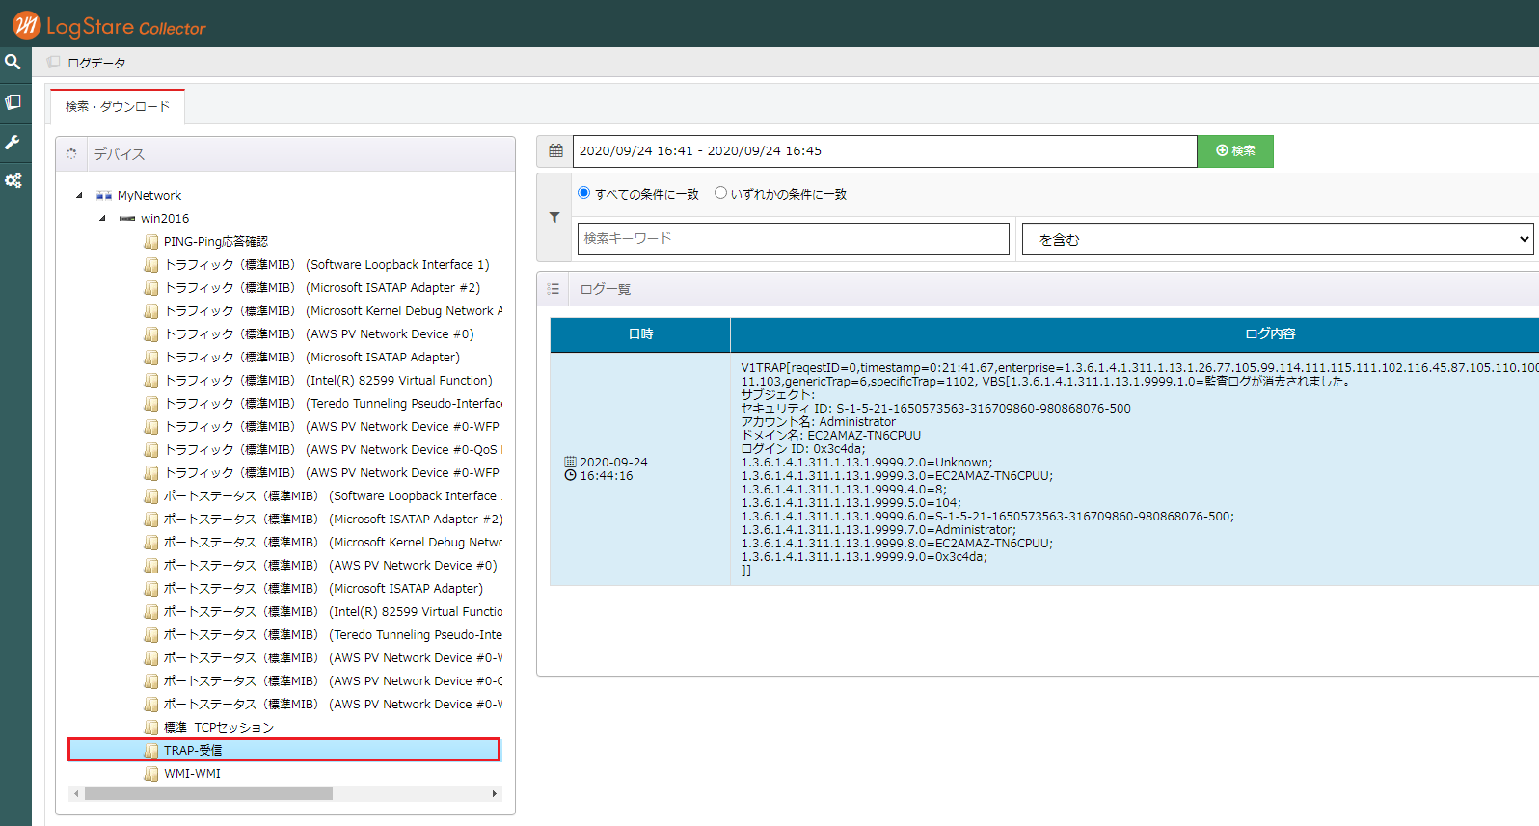The width and height of the screenshot is (1539, 826).
Task: Click the デバイス panel title
Action: tap(120, 153)
